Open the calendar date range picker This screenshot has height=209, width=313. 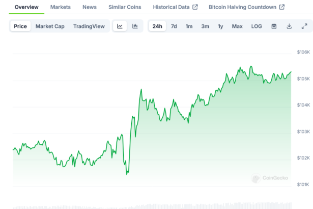click(274, 27)
